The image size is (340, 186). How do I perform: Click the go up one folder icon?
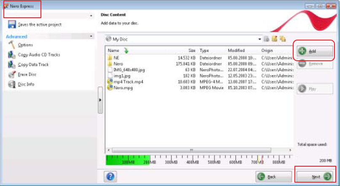pyautogui.click(x=267, y=39)
